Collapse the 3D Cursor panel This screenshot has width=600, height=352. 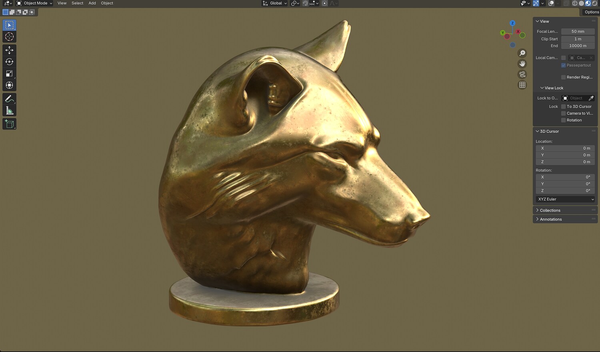547,131
